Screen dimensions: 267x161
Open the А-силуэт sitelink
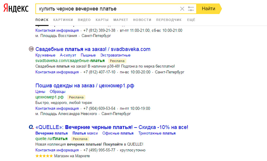tap(68, 55)
